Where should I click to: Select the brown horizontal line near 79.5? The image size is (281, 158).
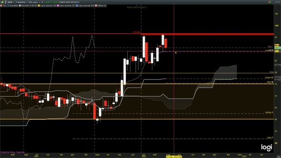137,73
